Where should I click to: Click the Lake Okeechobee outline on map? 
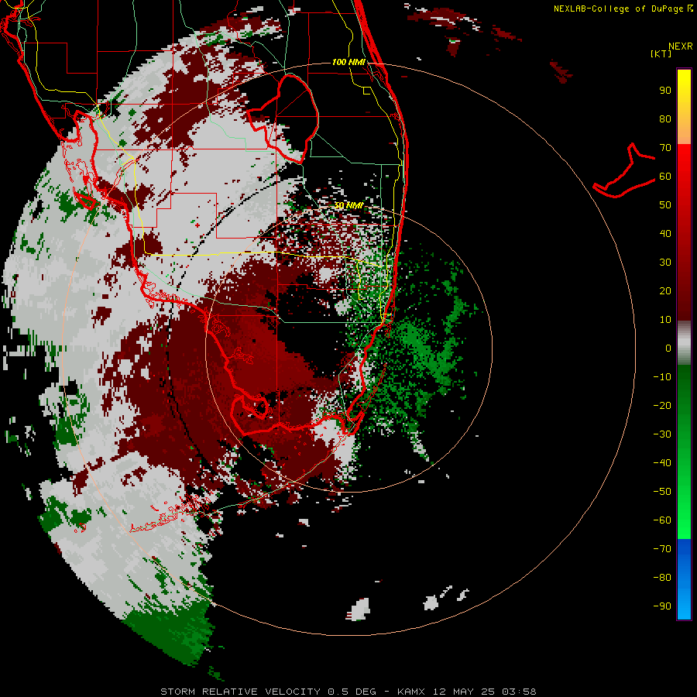click(x=283, y=118)
